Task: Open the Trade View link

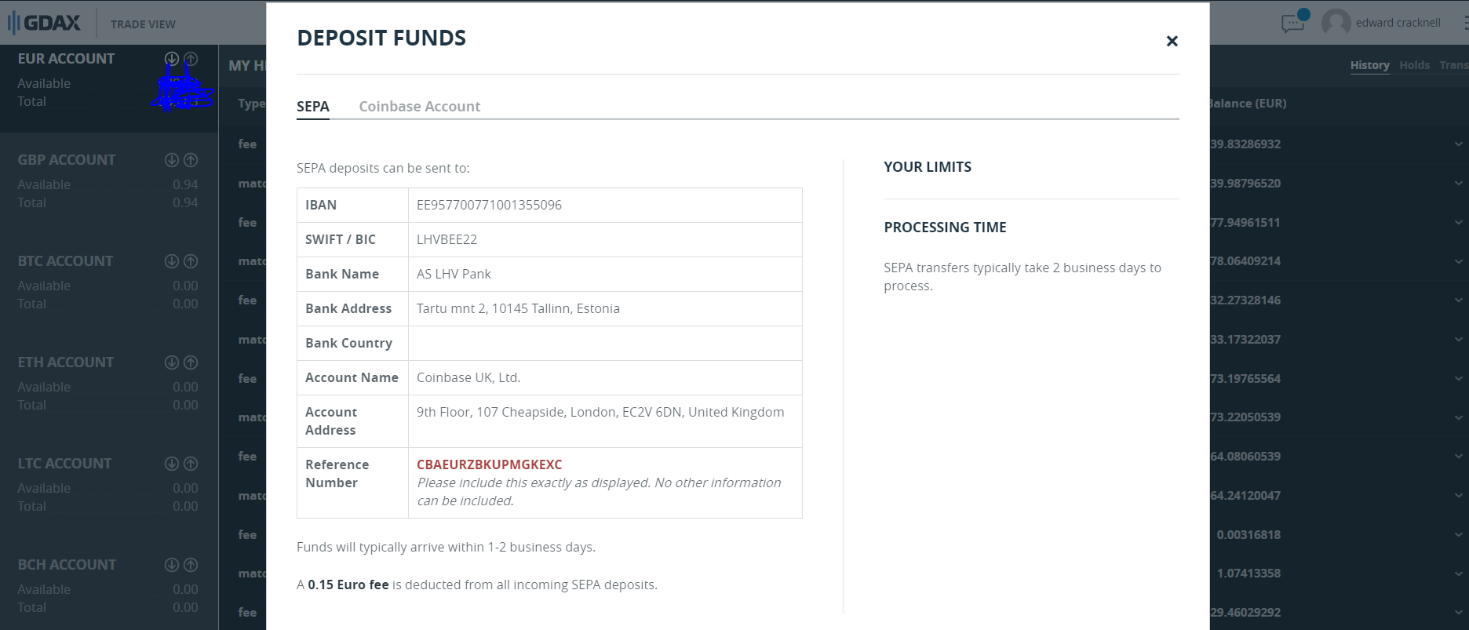Action: pos(143,24)
